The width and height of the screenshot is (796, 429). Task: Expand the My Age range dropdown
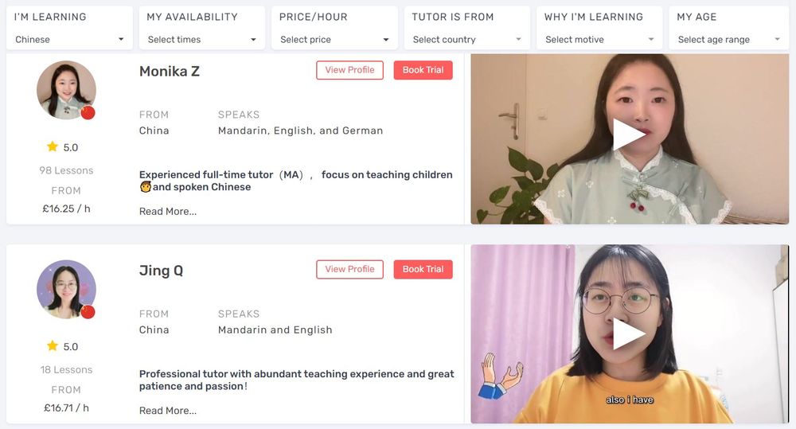[x=729, y=40]
